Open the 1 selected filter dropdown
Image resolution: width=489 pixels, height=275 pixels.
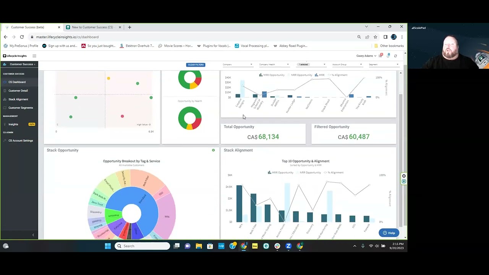(312, 65)
